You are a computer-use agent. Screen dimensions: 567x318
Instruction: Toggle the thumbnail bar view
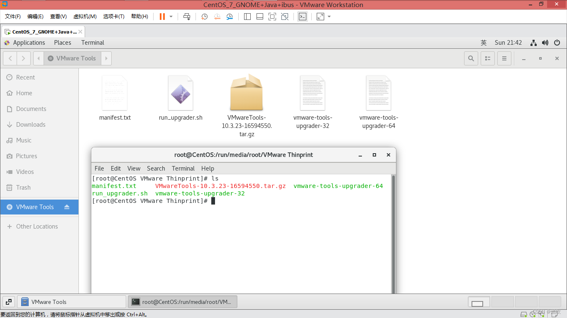click(x=260, y=17)
